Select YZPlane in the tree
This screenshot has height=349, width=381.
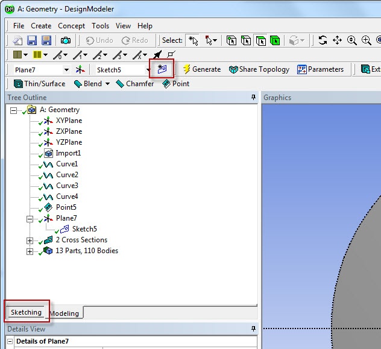tap(69, 142)
